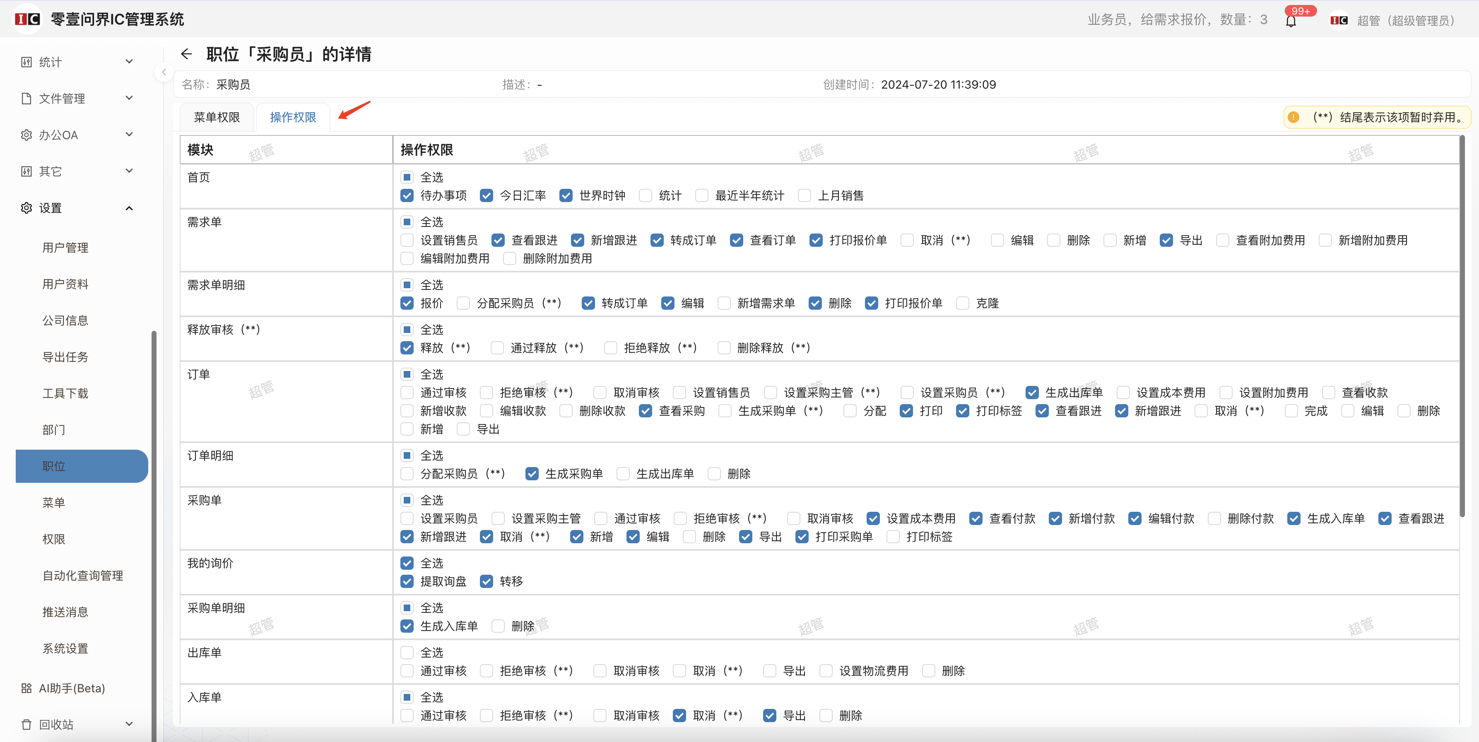Open 用户管理 in the sidebar

(65, 248)
